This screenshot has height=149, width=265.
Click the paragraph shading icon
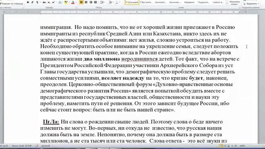110,2
